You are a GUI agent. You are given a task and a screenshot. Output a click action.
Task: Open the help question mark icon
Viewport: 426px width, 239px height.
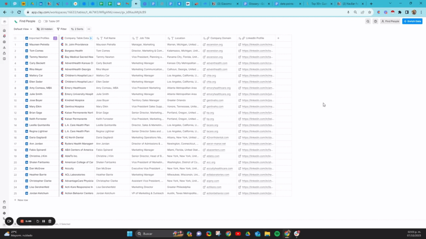coord(376,21)
